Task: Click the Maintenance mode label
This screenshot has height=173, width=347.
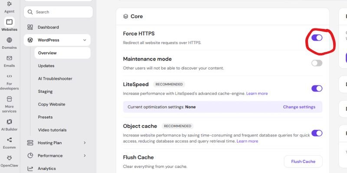Action: pos(147,59)
